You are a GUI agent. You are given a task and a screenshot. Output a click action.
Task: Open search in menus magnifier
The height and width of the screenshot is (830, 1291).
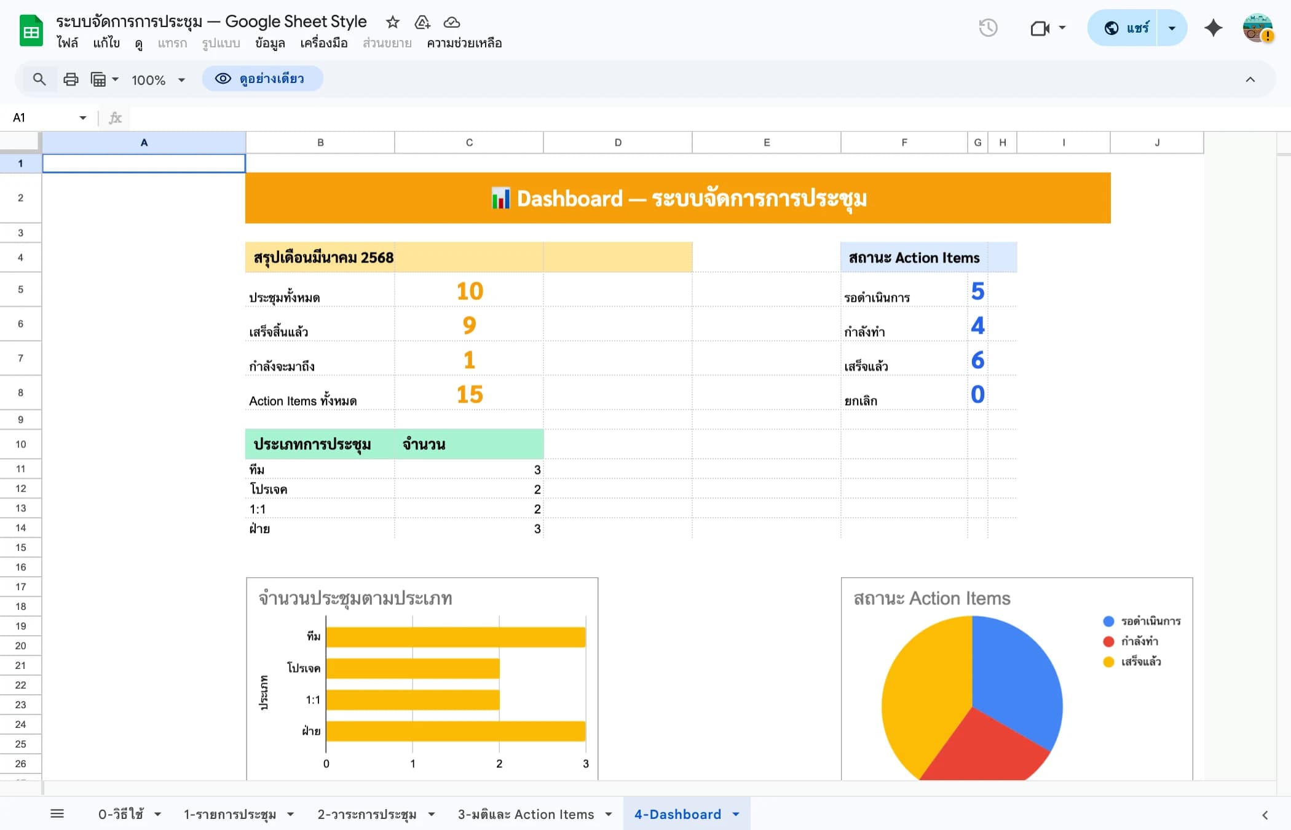pos(39,79)
